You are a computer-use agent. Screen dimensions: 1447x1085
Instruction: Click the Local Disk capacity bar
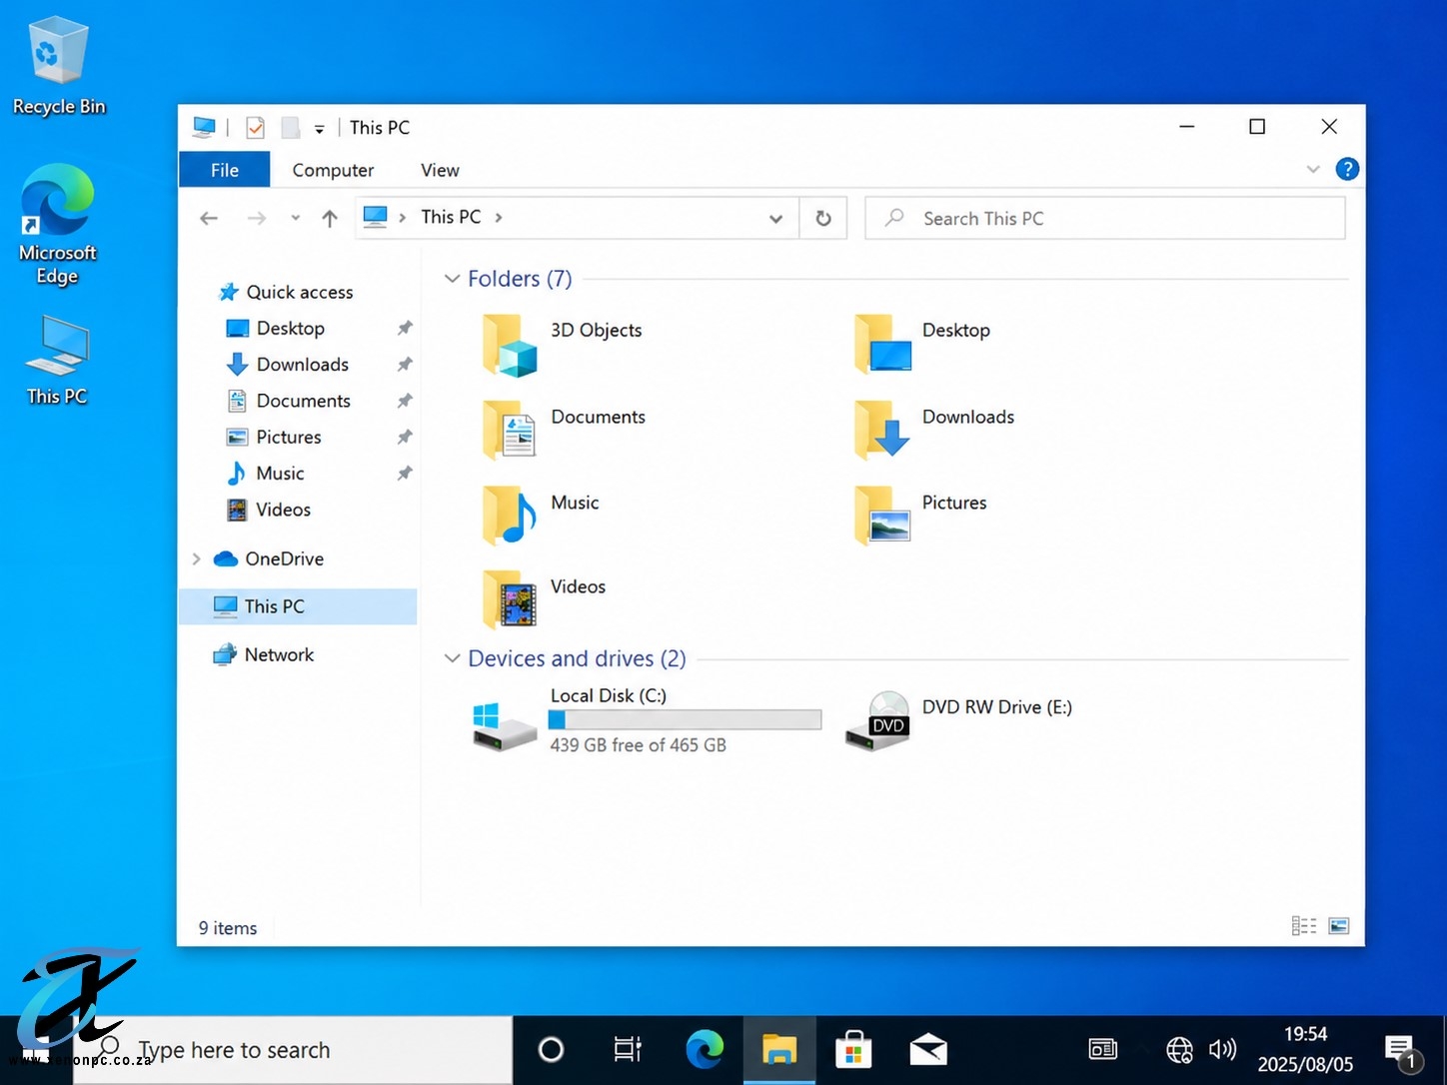pos(685,719)
